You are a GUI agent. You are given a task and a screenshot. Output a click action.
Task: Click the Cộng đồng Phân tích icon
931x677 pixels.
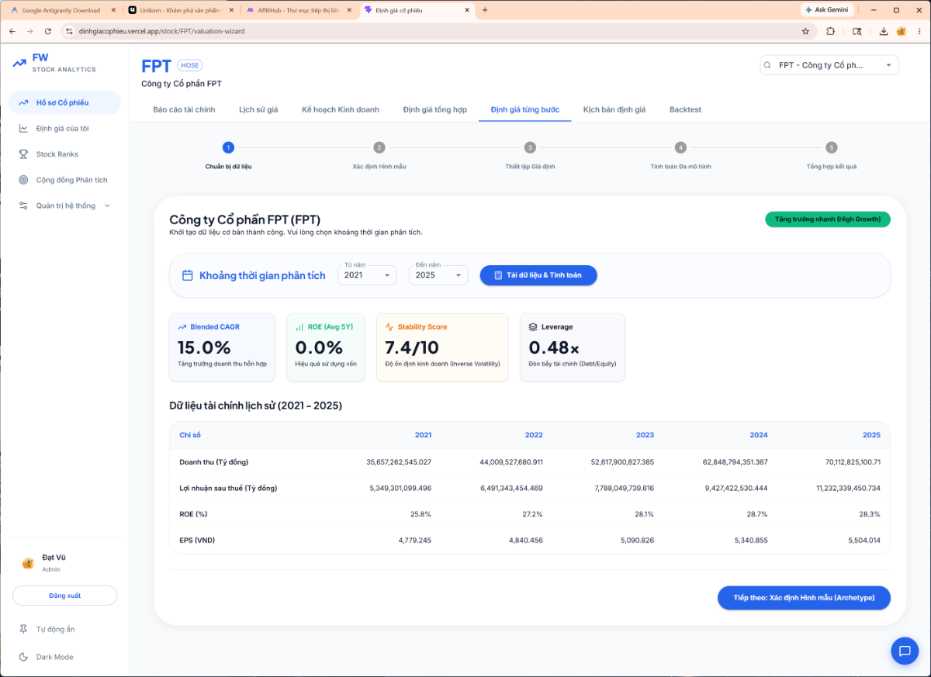point(23,180)
